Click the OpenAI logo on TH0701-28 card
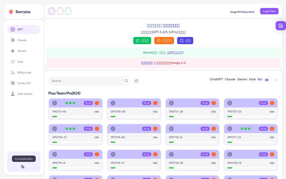Screen dimensions: 286x179 [171, 103]
